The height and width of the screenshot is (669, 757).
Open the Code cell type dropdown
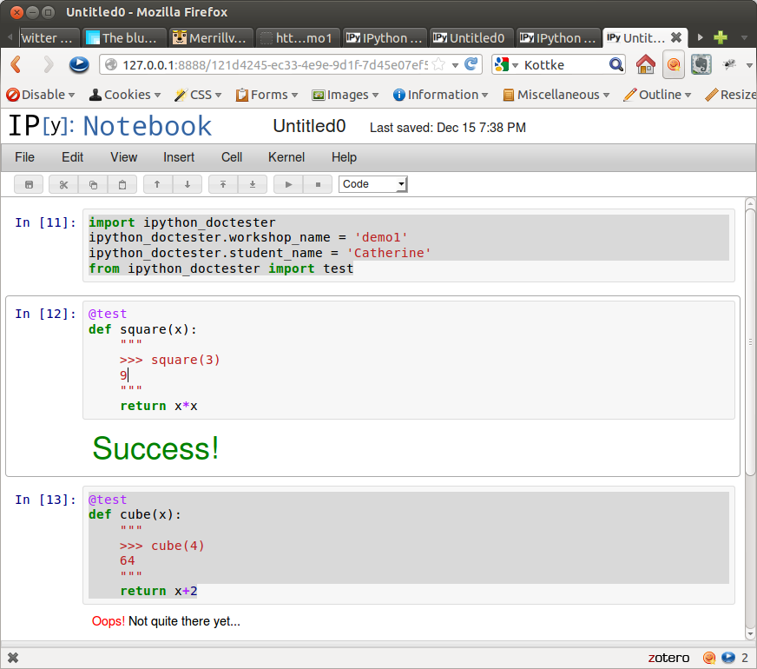[x=372, y=183]
